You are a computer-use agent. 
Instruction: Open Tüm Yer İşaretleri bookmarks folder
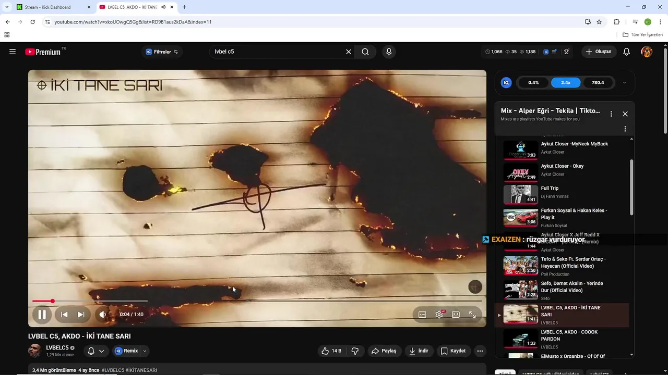tap(643, 35)
